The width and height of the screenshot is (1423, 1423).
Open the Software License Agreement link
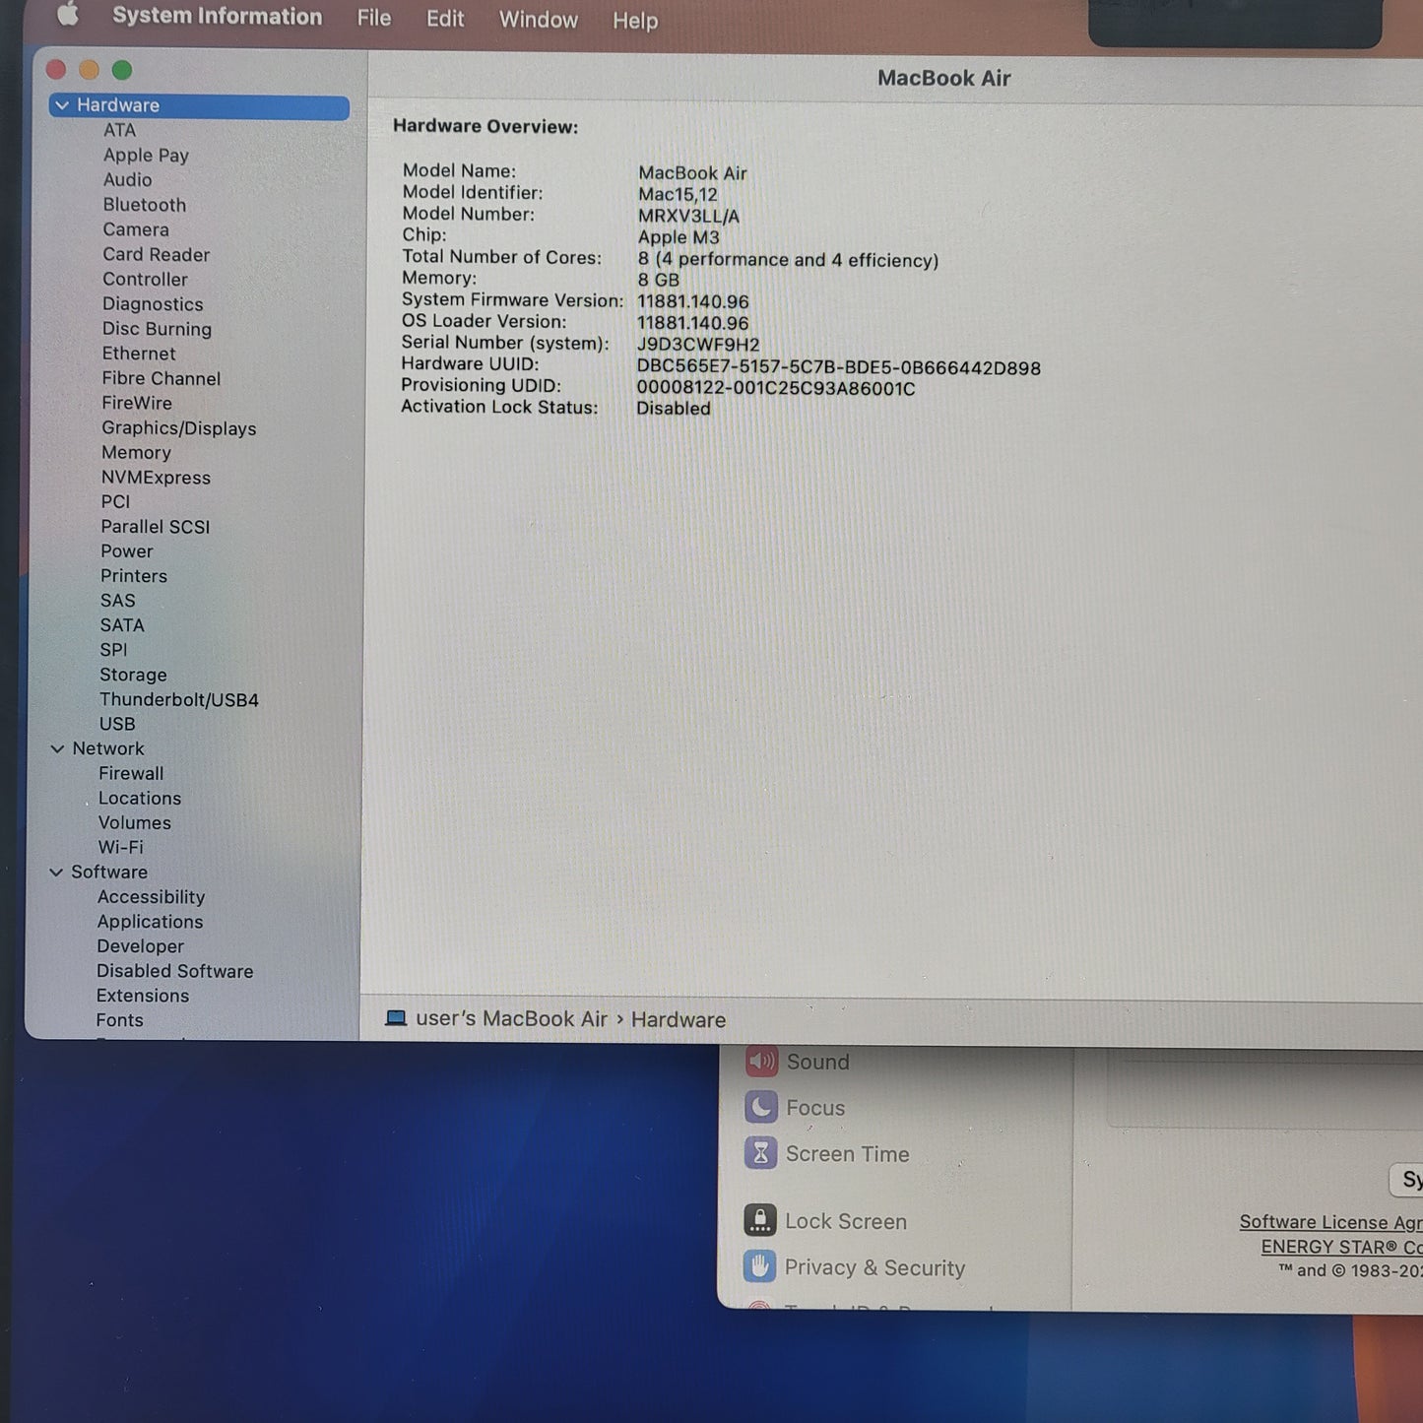click(x=1329, y=1222)
